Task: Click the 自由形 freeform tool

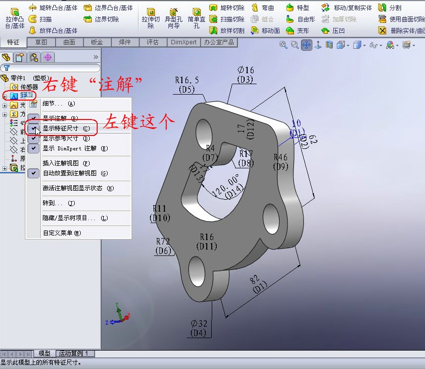Action: (x=300, y=19)
